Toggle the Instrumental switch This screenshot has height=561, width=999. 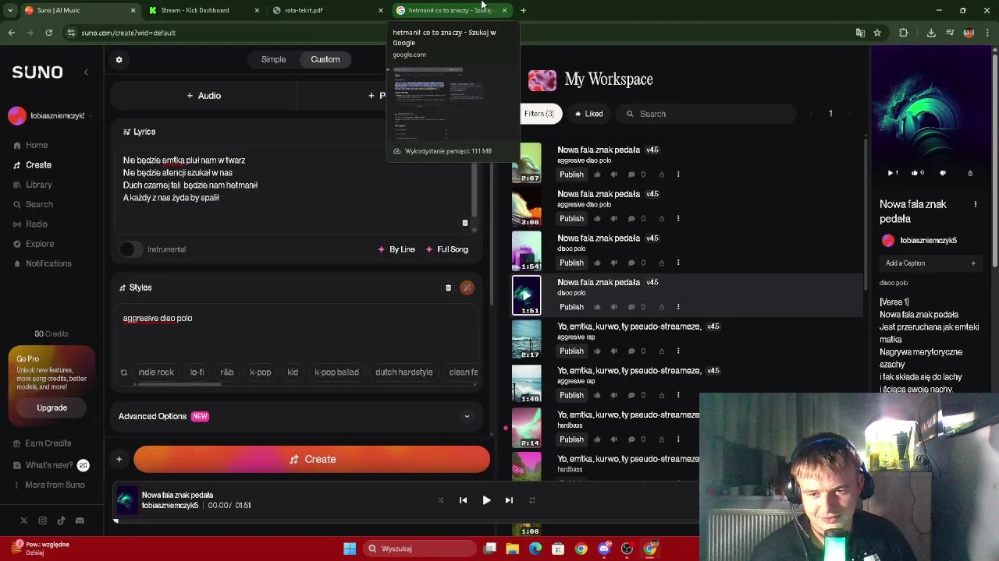(130, 249)
